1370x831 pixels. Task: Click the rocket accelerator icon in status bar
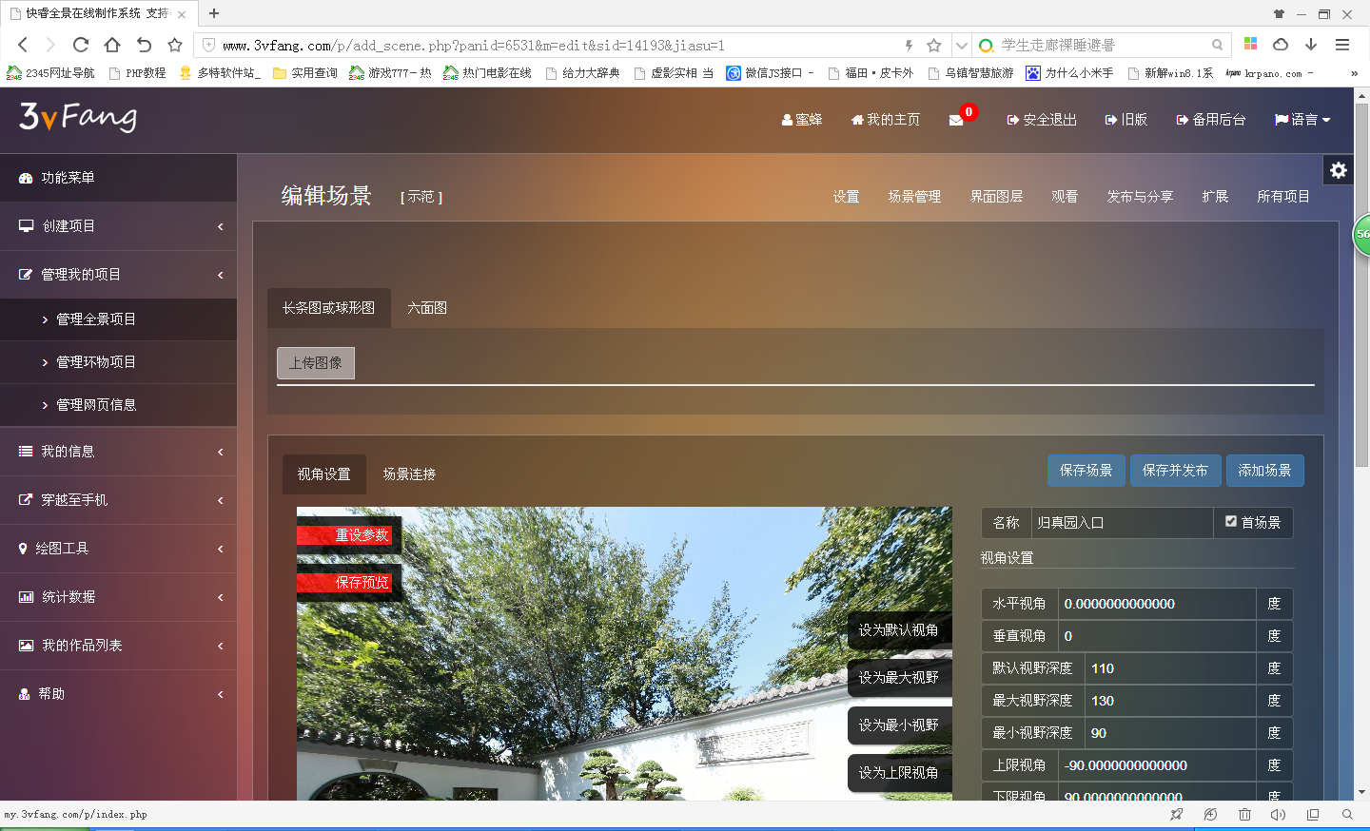[x=1177, y=815]
